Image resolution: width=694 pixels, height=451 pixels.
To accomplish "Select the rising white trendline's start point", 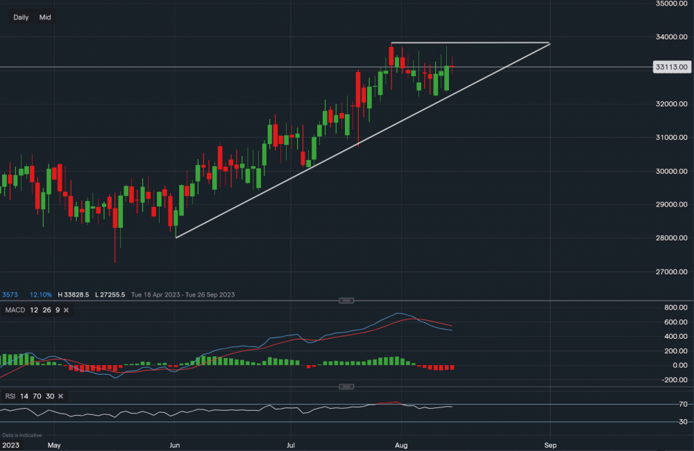I will click(x=176, y=238).
